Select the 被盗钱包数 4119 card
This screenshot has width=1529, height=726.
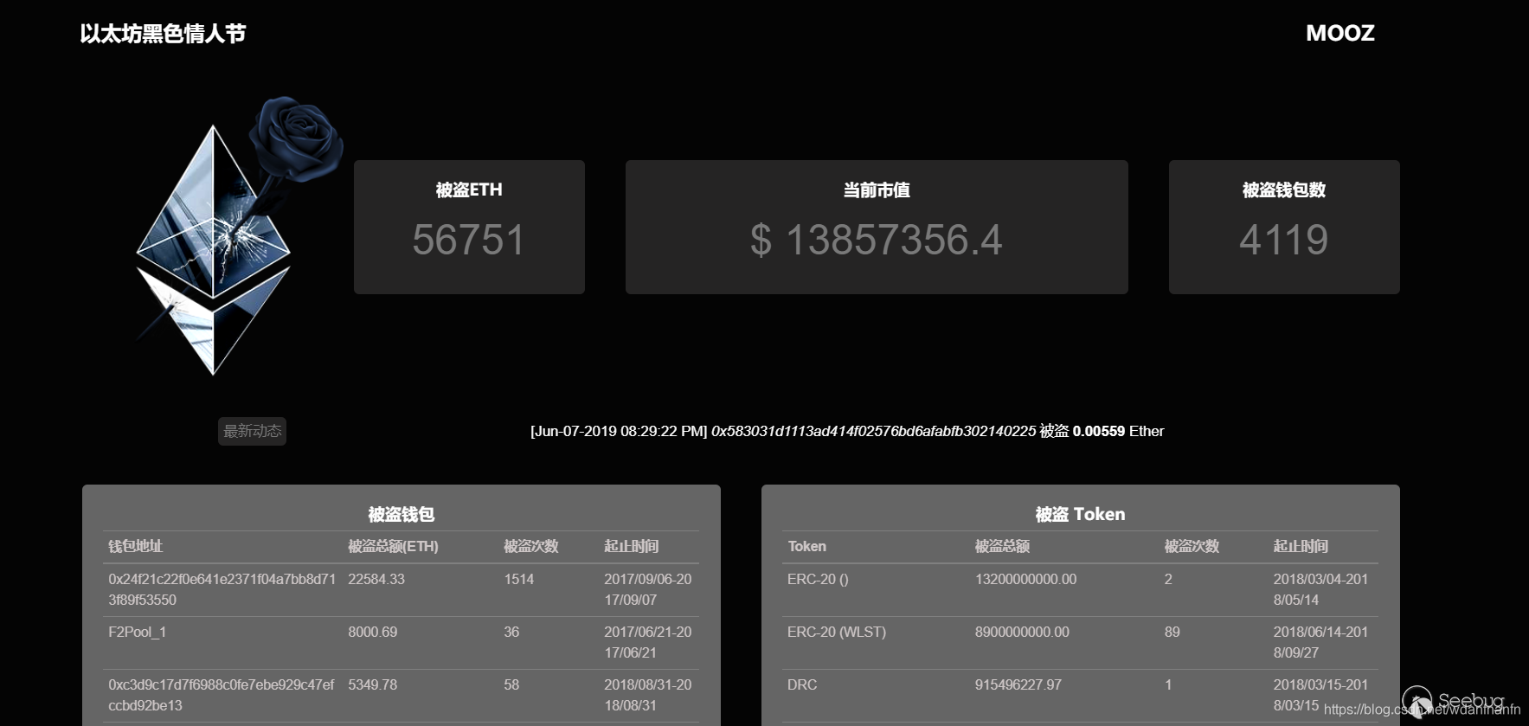click(1284, 227)
